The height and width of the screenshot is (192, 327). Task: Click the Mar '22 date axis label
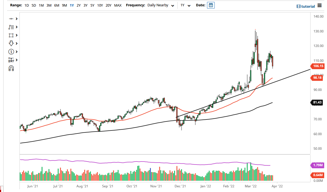tap(251, 186)
